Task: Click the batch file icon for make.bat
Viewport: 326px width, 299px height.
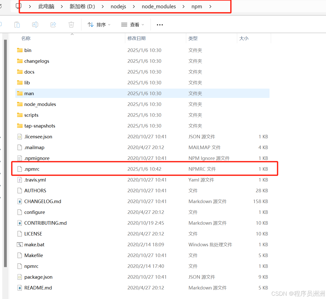Action: pyautogui.click(x=20, y=245)
